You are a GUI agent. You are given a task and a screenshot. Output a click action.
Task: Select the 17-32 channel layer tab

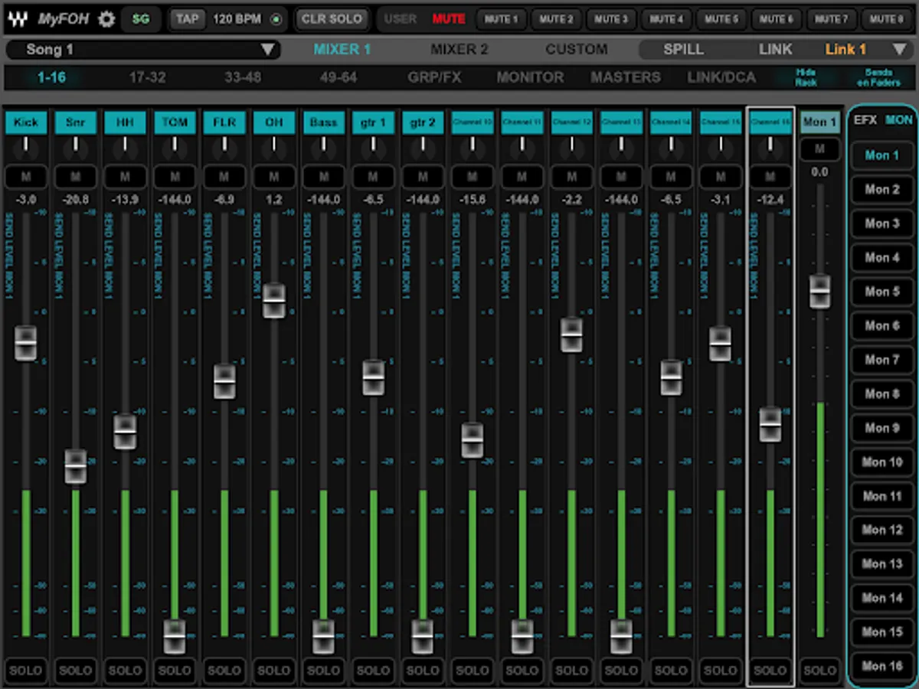(148, 77)
